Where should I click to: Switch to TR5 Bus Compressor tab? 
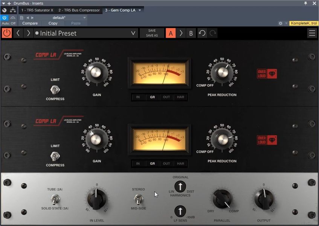coord(79,10)
